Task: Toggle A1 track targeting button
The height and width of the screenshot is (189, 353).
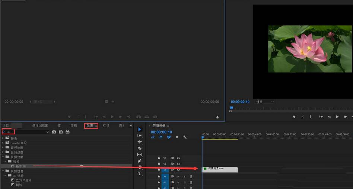Action: tap(165, 177)
